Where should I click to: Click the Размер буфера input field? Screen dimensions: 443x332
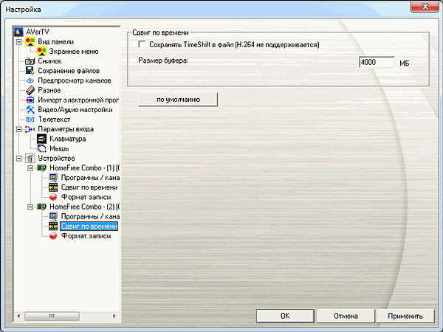(377, 62)
